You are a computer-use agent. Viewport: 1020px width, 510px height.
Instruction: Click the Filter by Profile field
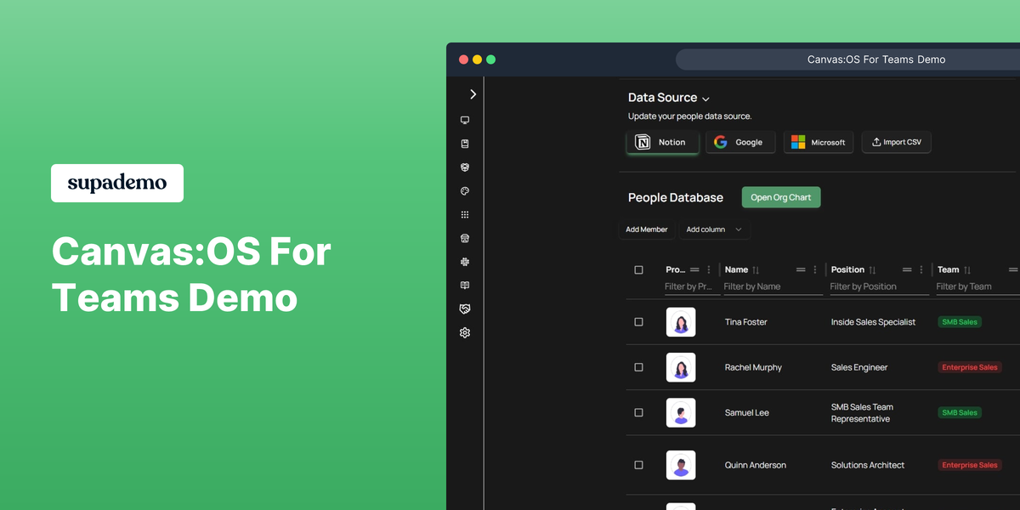click(690, 287)
